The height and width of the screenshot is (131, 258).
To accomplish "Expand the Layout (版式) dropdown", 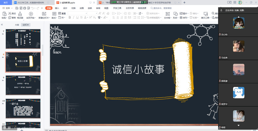I will pos(54,18).
